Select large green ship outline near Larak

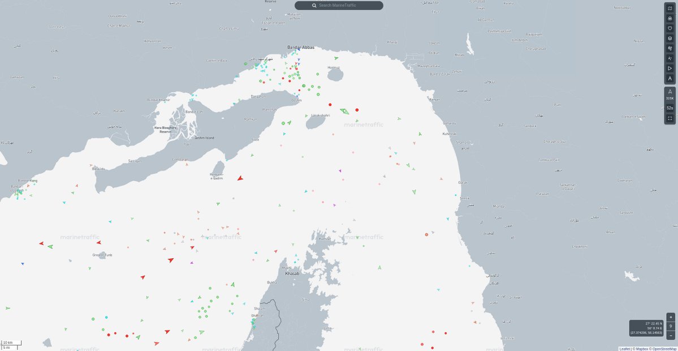coord(344,111)
